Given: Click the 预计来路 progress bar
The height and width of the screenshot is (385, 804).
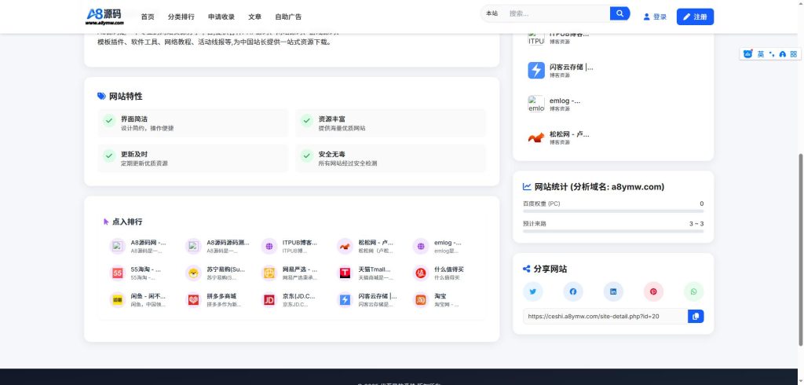Looking at the screenshot, I should [x=613, y=231].
